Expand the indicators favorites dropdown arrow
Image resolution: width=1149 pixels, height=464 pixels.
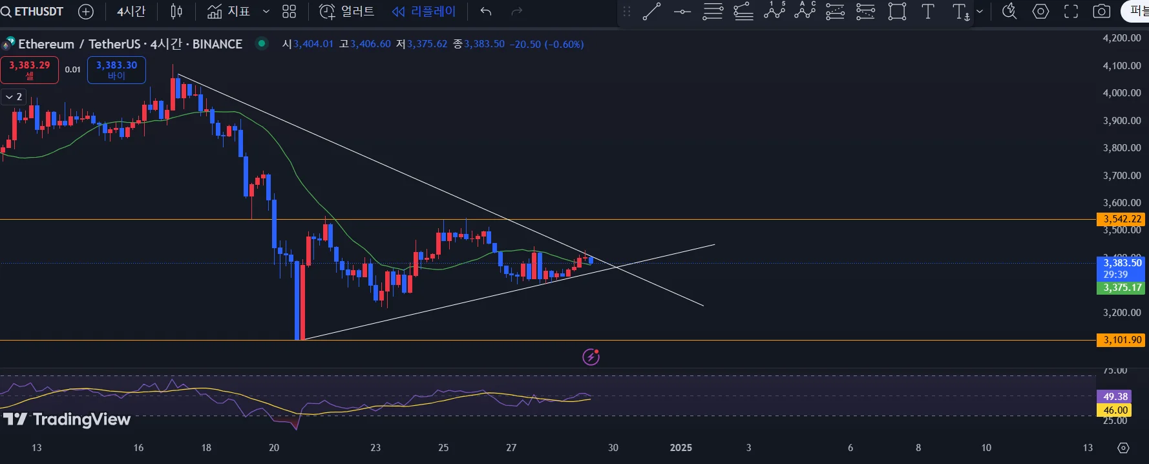tap(266, 12)
